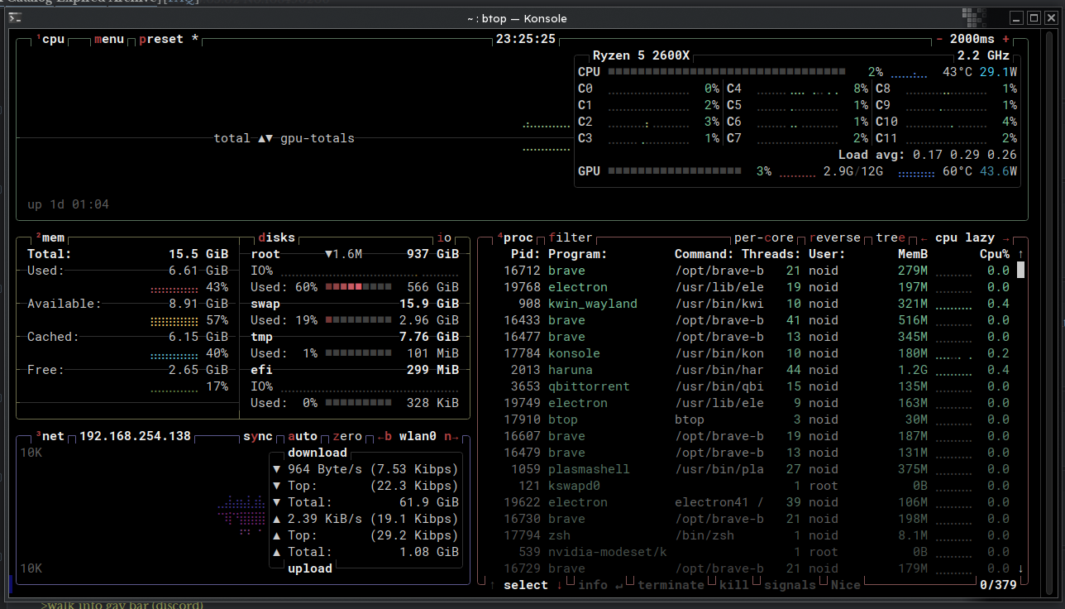Click the 'cpu lazy' sort label
Screen dimensions: 1065x609
[965, 237]
